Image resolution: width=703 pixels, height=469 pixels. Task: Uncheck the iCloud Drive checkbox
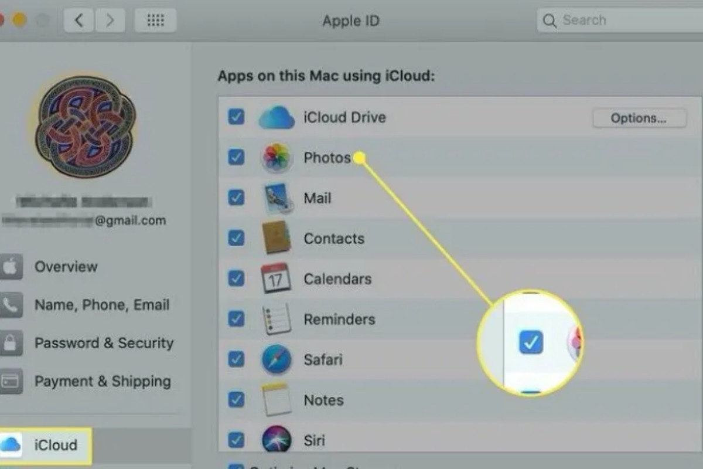(236, 117)
